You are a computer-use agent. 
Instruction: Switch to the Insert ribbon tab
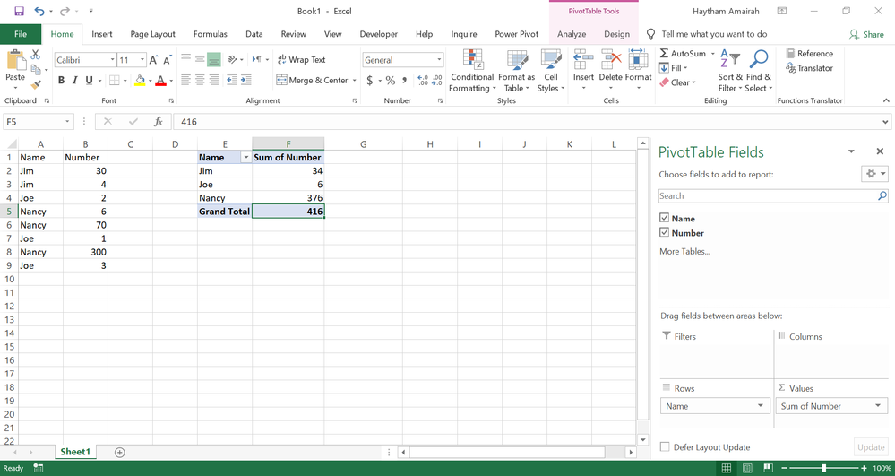(x=101, y=34)
